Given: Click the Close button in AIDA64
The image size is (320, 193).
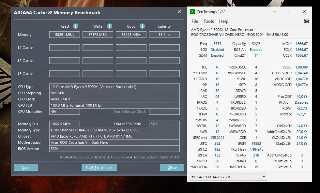Looking at the screenshot, I should point(172,168).
